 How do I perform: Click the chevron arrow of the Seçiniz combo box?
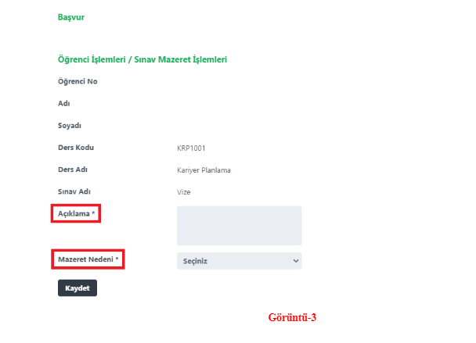coord(295,260)
